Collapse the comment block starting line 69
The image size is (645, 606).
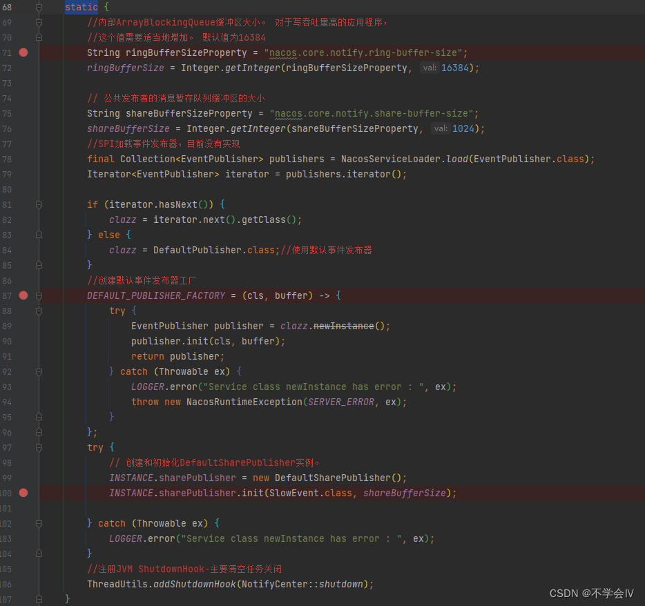39,22
